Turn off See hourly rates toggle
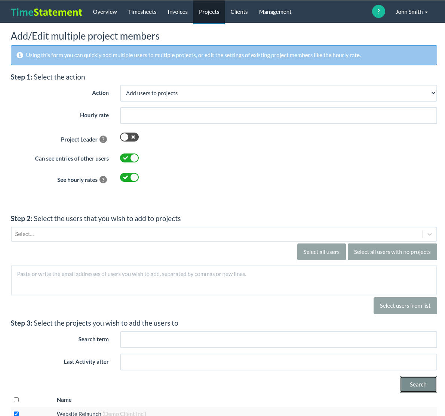This screenshot has width=445, height=416. [x=129, y=177]
